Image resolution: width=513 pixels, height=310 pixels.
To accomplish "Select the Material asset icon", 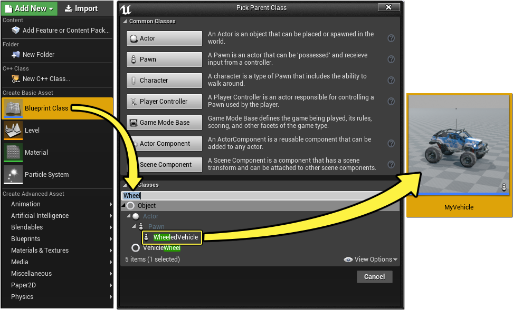I will coord(13,153).
